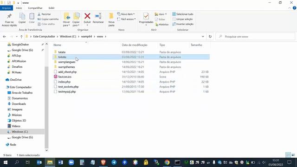This screenshot has height=167, width=297.
Task: Open the Copiar para menu
Action: 76,20
